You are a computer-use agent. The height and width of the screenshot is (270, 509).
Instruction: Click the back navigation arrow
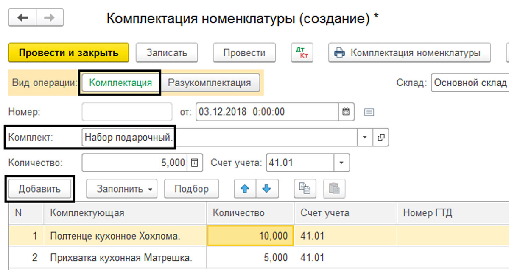(x=22, y=18)
